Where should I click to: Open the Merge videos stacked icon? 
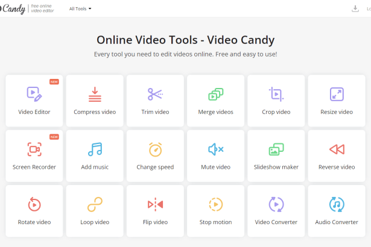216,94
